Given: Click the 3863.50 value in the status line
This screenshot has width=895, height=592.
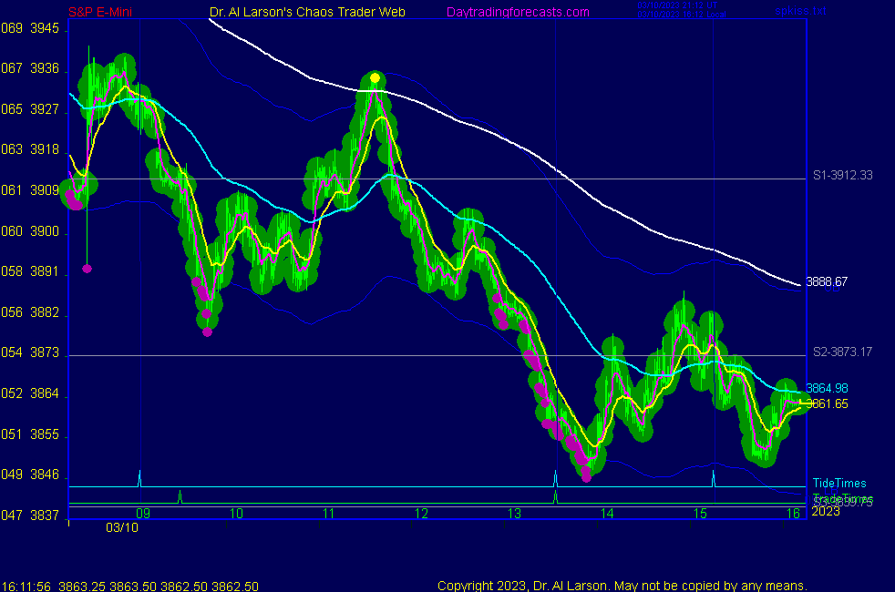Looking at the screenshot, I should [x=132, y=587].
